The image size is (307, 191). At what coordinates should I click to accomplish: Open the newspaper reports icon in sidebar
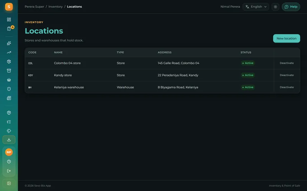[9, 98]
